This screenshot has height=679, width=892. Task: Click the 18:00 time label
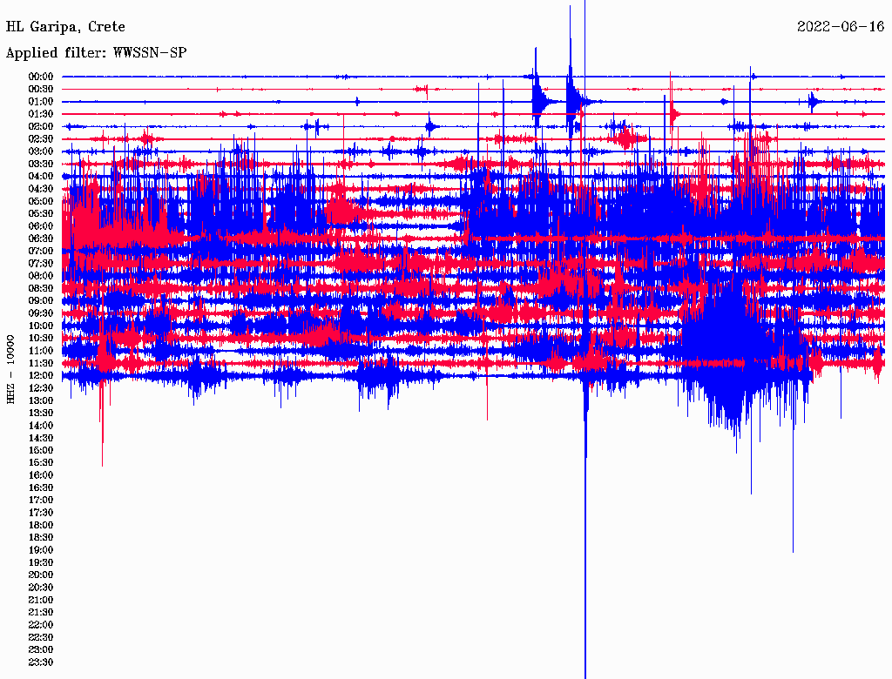click(41, 526)
